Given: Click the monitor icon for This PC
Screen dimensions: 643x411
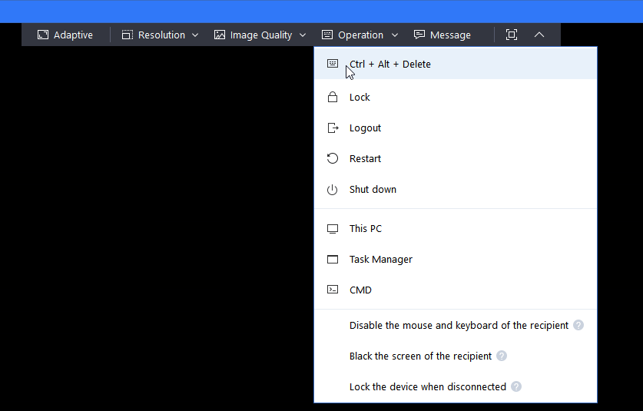Looking at the screenshot, I should pos(333,229).
